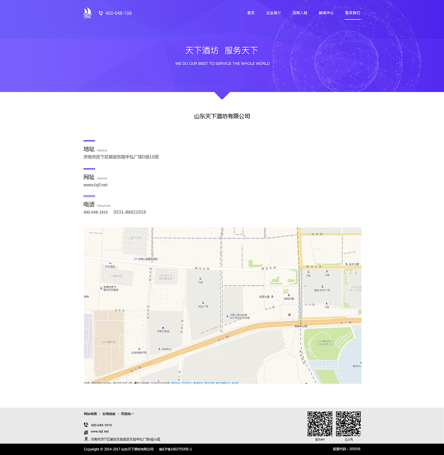This screenshot has width=444, height=455.
Task: Open the 企业简介 menu item
Action: tap(274, 13)
